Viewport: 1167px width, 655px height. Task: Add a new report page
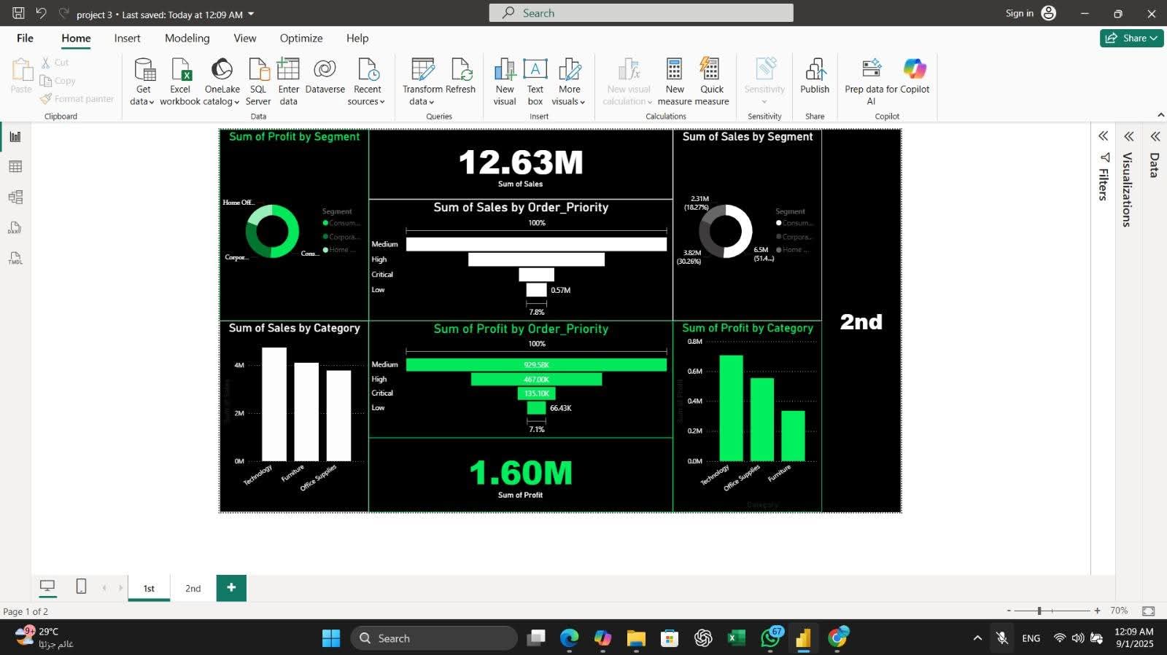(x=231, y=587)
